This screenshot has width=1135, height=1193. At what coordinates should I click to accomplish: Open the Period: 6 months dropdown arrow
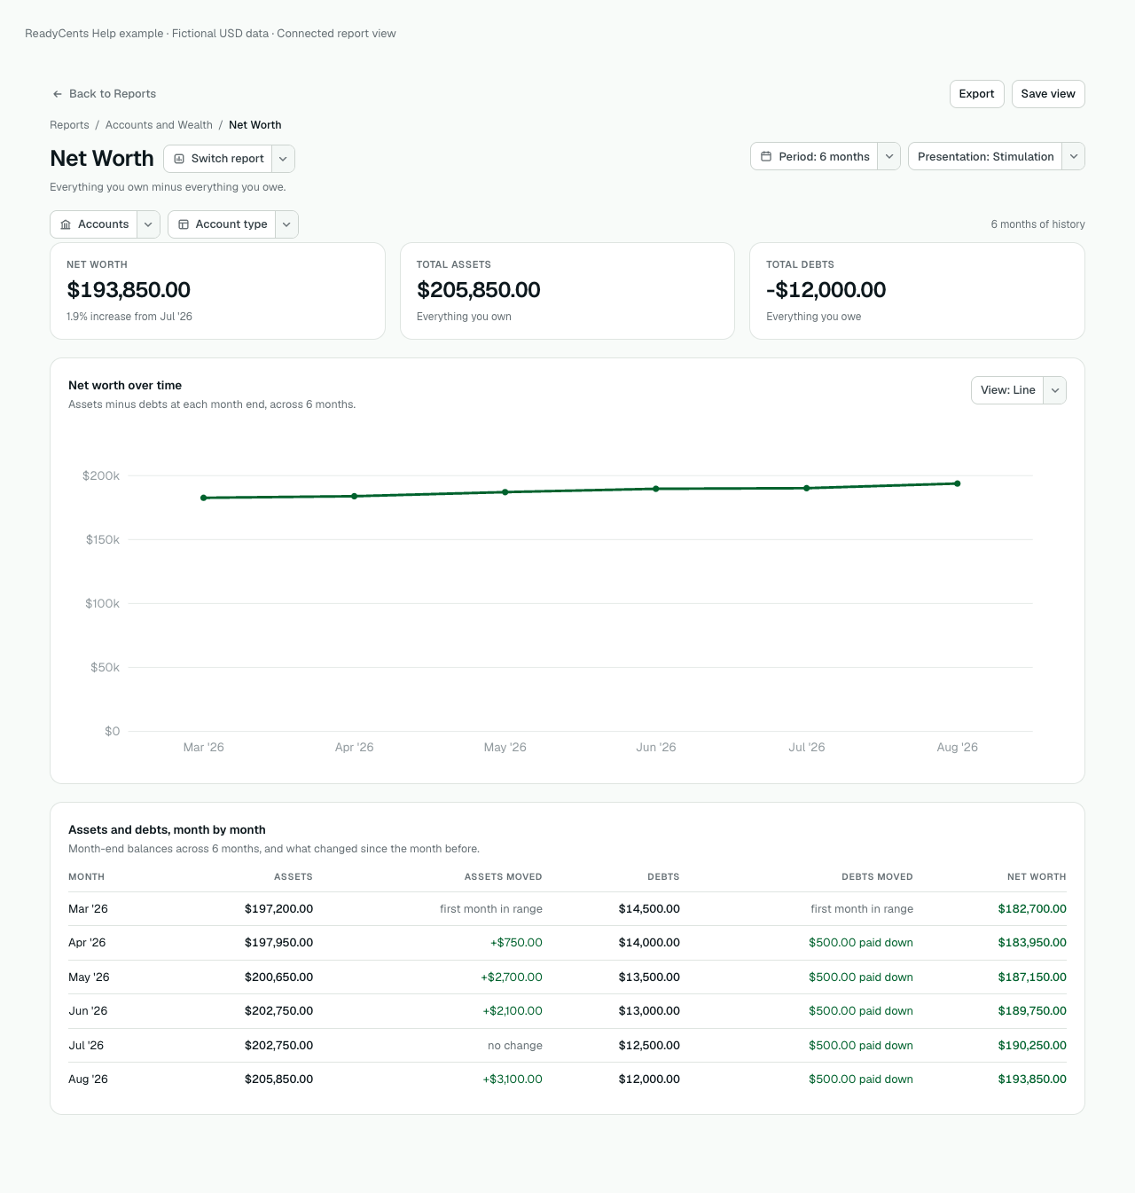point(889,156)
